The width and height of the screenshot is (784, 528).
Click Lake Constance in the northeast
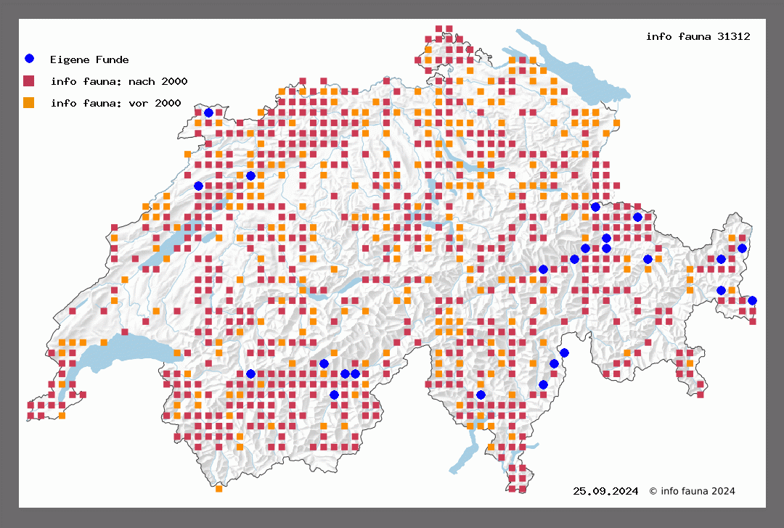click(573, 71)
